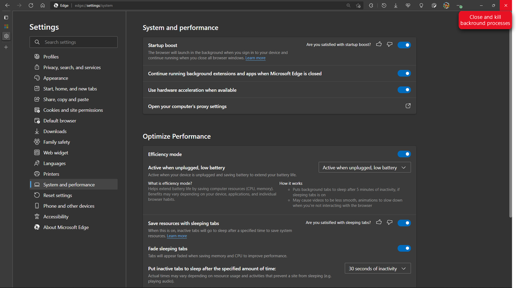516x288 pixels.
Task: Click inside the Search settings field
Action: [77, 42]
